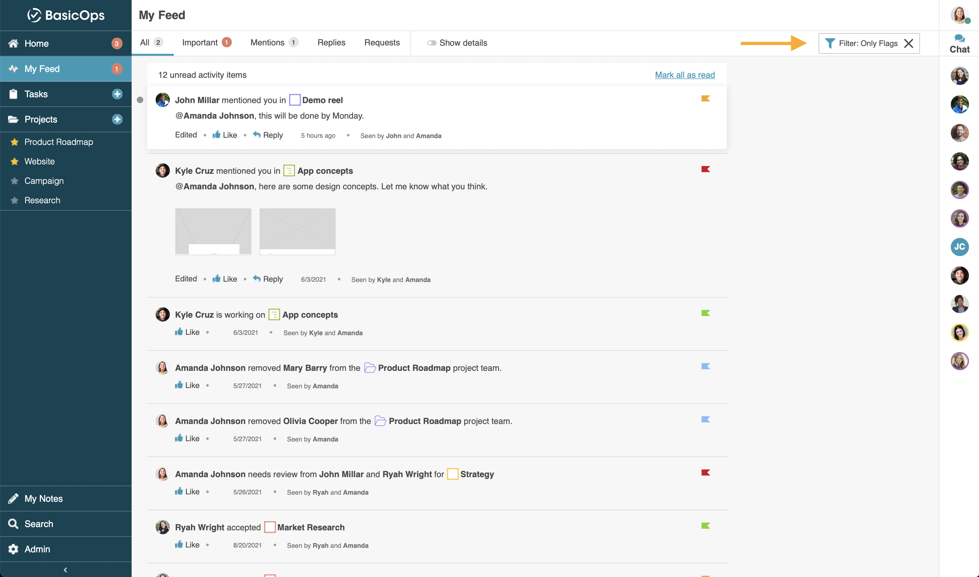Open the Demo reel task link
The height and width of the screenshot is (577, 979).
coord(322,100)
